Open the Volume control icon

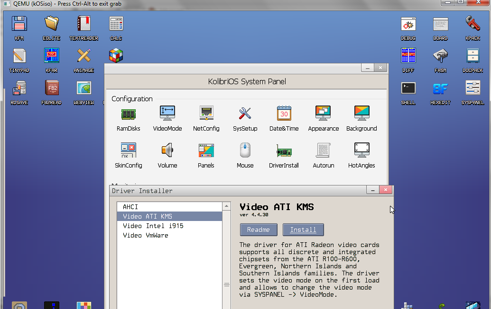point(167,151)
